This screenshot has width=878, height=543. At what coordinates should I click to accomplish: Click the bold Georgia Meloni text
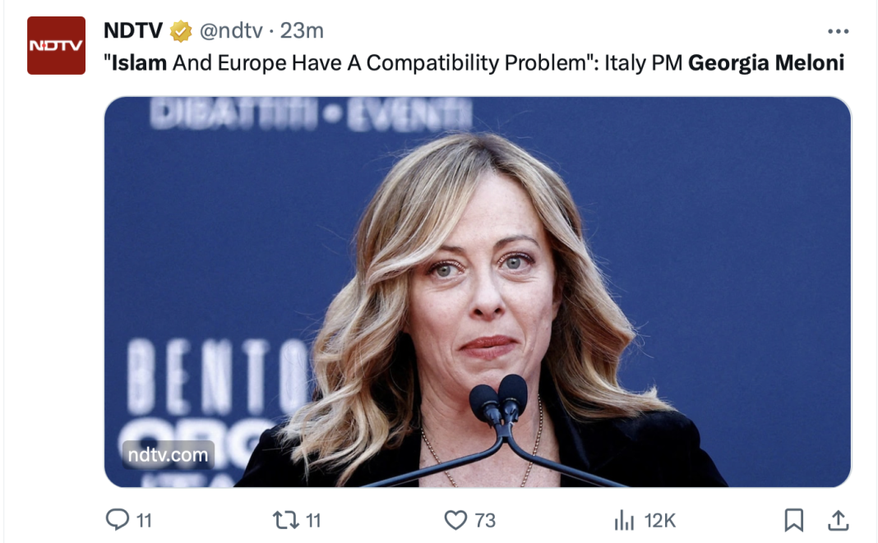coord(766,63)
